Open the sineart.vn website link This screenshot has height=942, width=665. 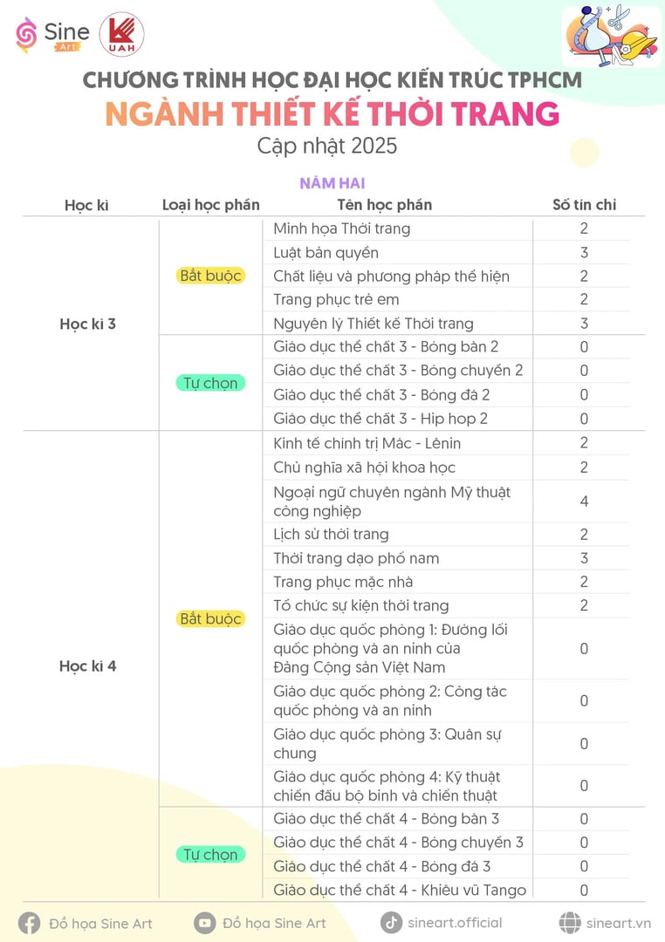(619, 923)
